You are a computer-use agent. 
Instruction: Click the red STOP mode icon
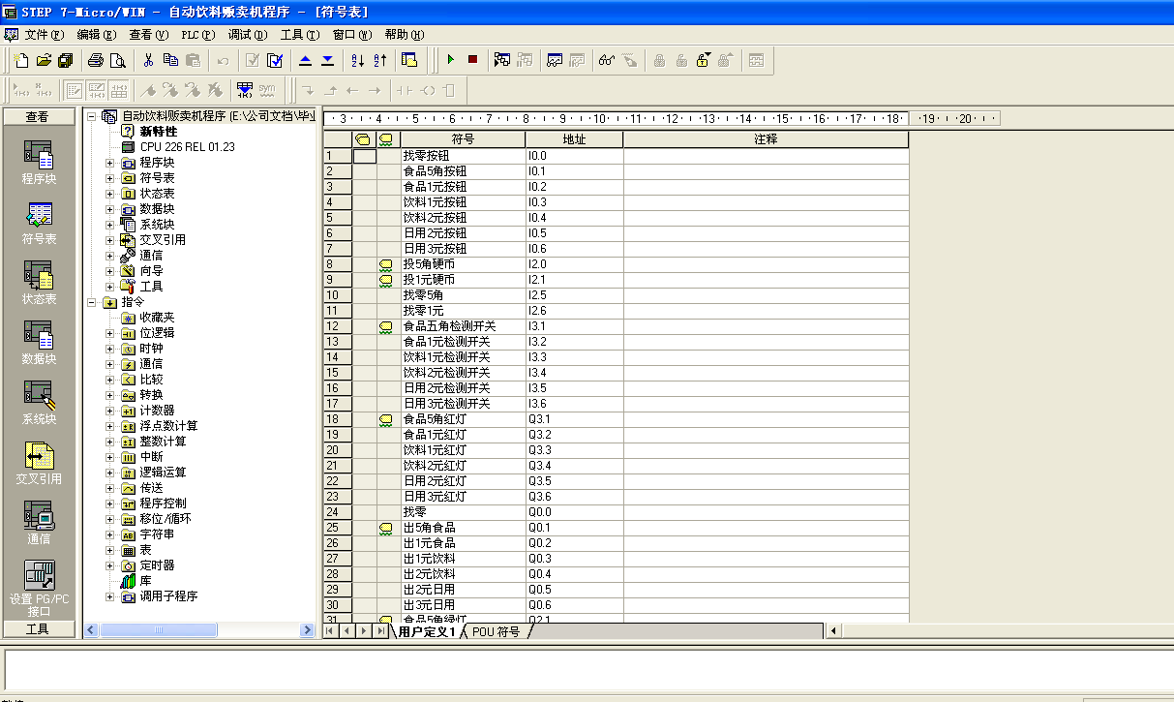click(x=472, y=60)
